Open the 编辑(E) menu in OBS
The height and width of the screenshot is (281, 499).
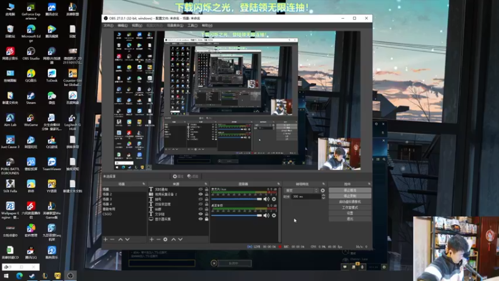click(x=122, y=26)
